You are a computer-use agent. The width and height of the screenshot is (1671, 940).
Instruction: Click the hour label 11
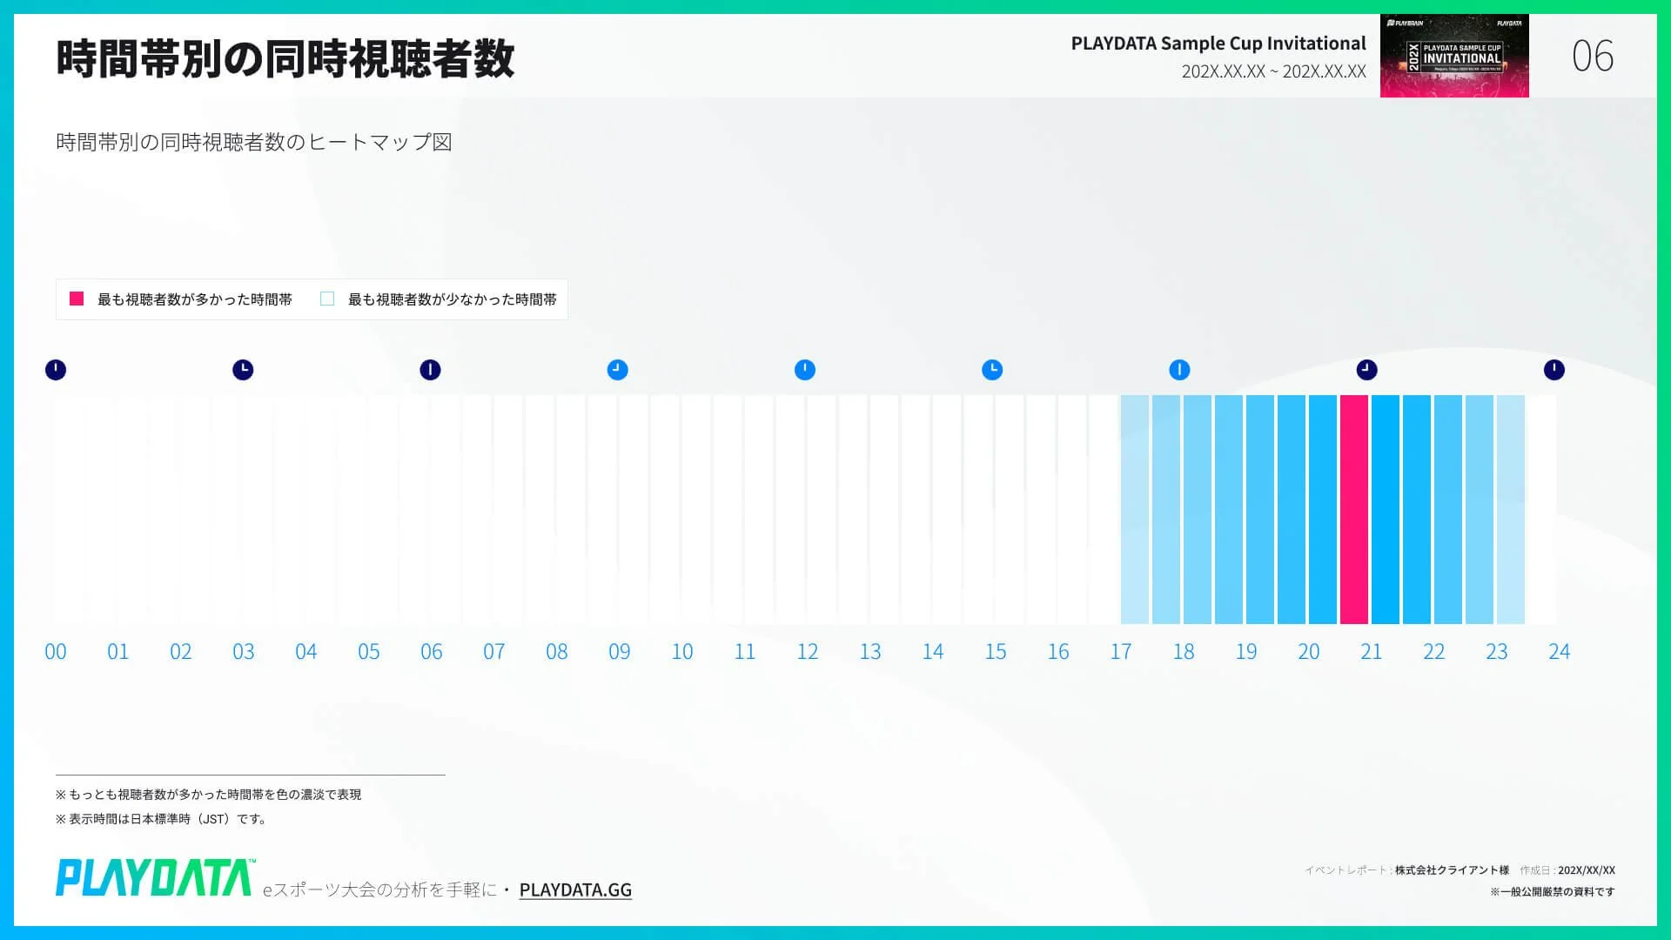coord(745,652)
